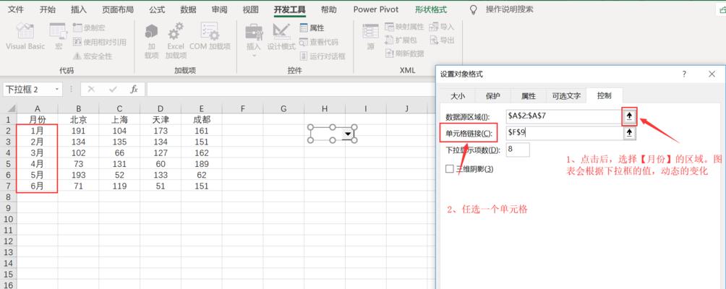This screenshot has height=289, width=726.
Task: Start 录制宏 macro recording
Action: click(x=89, y=27)
